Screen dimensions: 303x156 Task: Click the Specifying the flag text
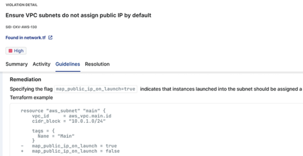[x=31, y=89]
